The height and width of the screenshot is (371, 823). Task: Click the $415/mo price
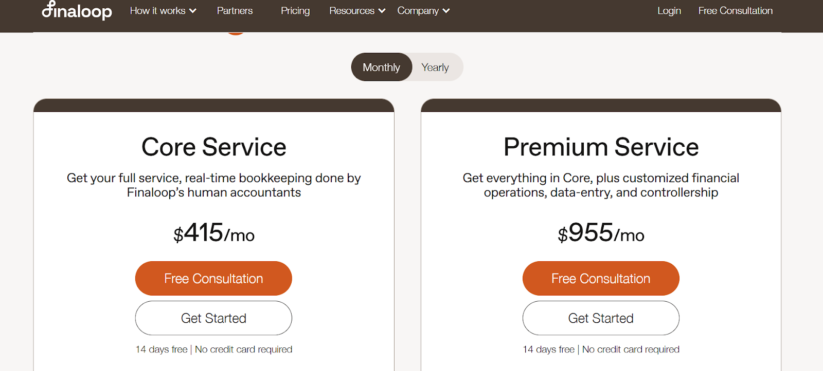pyautogui.click(x=213, y=233)
